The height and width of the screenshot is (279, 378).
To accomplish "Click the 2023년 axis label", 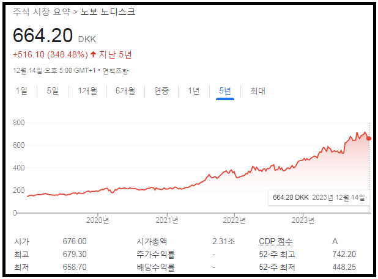I will (x=303, y=220).
